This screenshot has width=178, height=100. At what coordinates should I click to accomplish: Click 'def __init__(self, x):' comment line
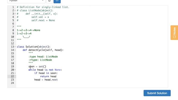(41, 14)
